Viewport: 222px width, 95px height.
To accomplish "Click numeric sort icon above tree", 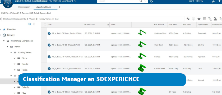I will (34, 24).
